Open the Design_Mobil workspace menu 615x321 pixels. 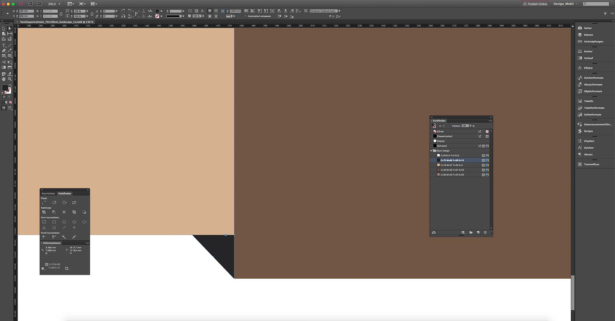click(x=565, y=4)
